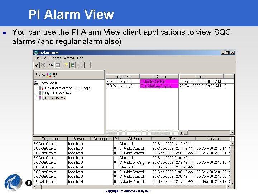Viewport: 258px width, 194px height.
Task: Click the PIAlarmView title bar app icon
Action: tap(36, 53)
